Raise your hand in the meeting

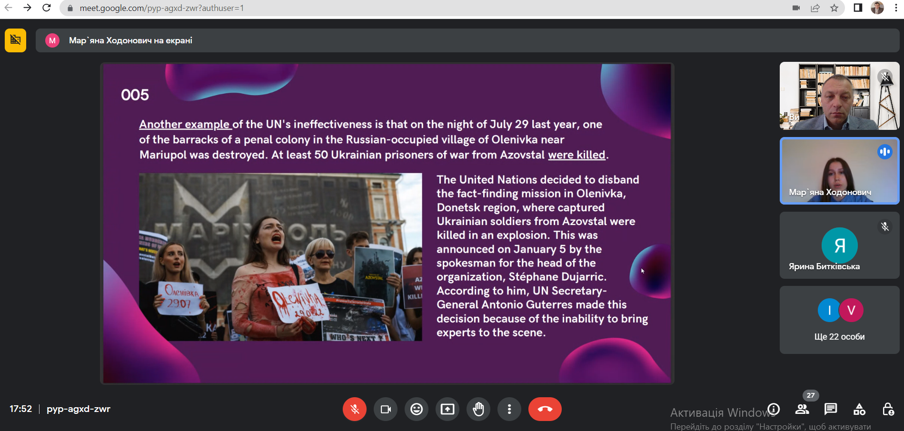(x=478, y=409)
